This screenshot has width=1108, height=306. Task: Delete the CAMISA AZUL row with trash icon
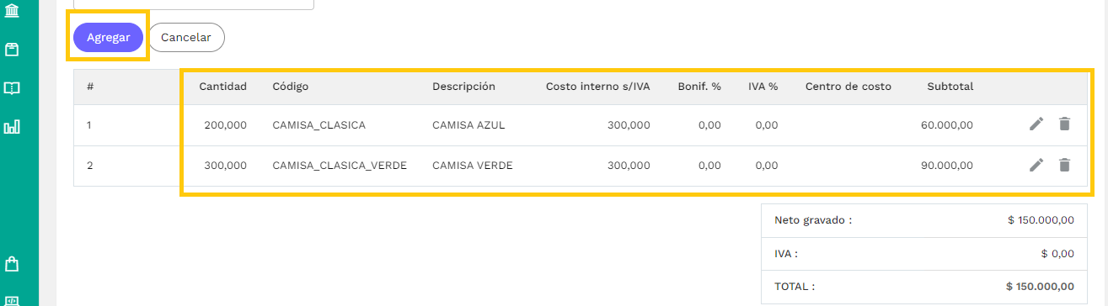(1064, 124)
